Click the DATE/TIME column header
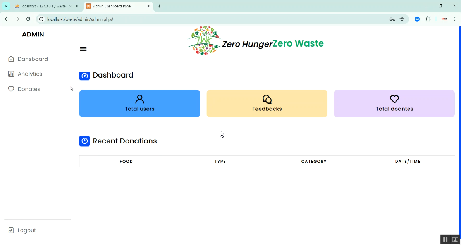This screenshot has width=461, height=245. click(408, 162)
